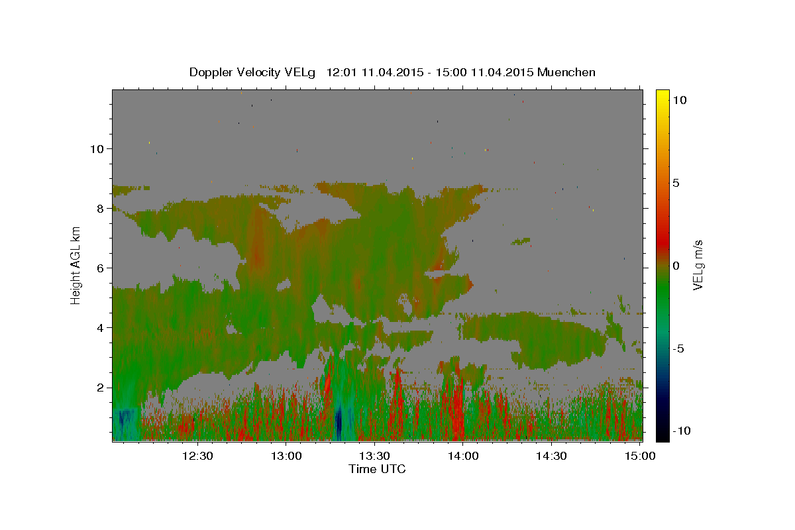
Task: Click the 13:00 time tick label
Action: point(286,456)
